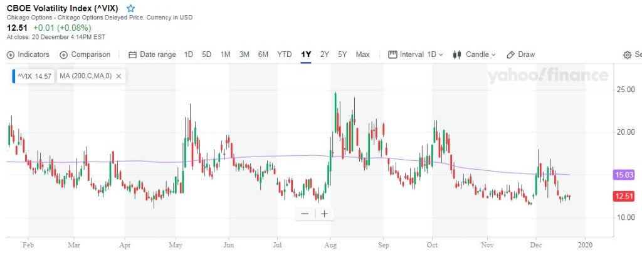The image size is (642, 258).
Task: Click the Aug label on time axis
Action: coord(330,245)
